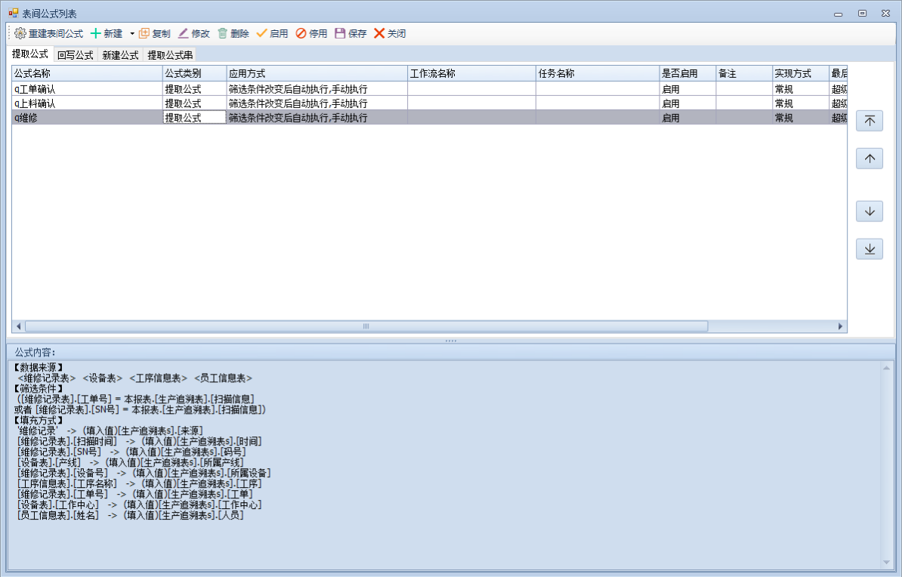Open the dropdown arrow beside New
This screenshot has width=902, height=577.
[x=131, y=34]
